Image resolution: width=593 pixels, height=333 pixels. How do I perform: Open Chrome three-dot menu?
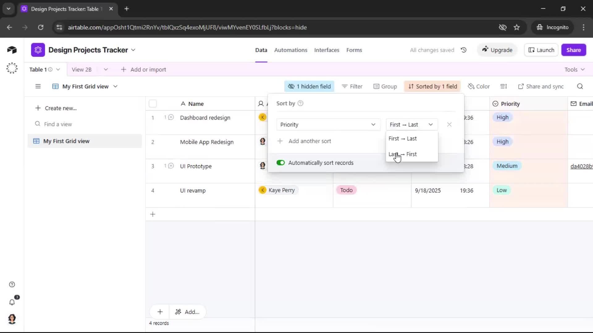pos(583,27)
